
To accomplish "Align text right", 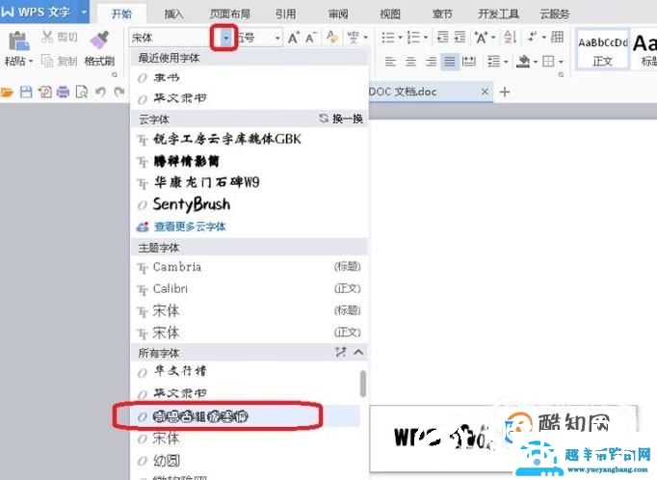I will click(431, 62).
